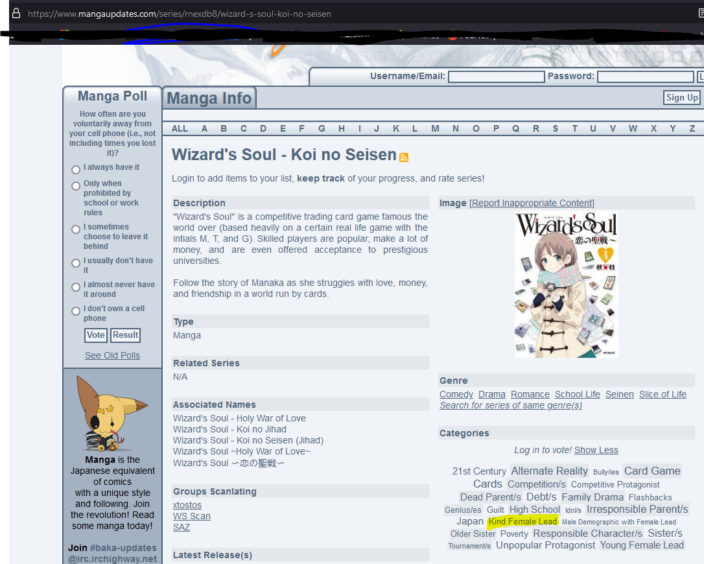Screen dimensions: 704x564
Task: Open the Competitive Protagonist category tag
Action: (615, 485)
